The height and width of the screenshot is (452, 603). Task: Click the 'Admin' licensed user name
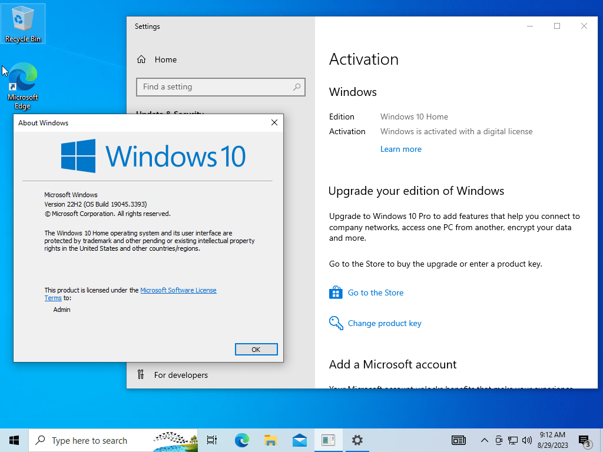click(62, 310)
